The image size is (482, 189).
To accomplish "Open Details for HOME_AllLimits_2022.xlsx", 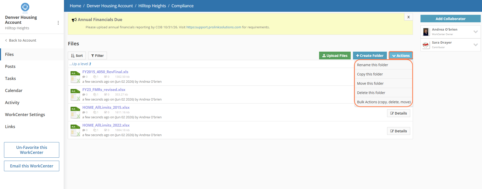I will [398, 131].
